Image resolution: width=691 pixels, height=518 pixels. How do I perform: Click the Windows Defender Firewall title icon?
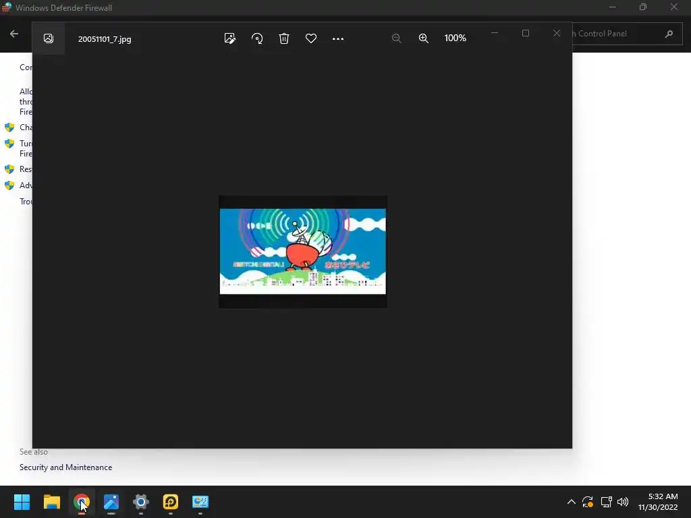coord(7,7)
